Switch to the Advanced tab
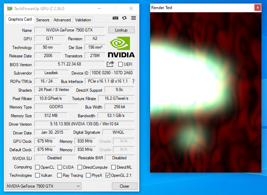 (x=62, y=20)
